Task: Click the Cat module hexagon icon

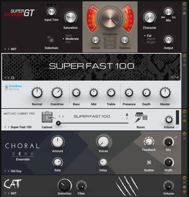Action: (184, 187)
